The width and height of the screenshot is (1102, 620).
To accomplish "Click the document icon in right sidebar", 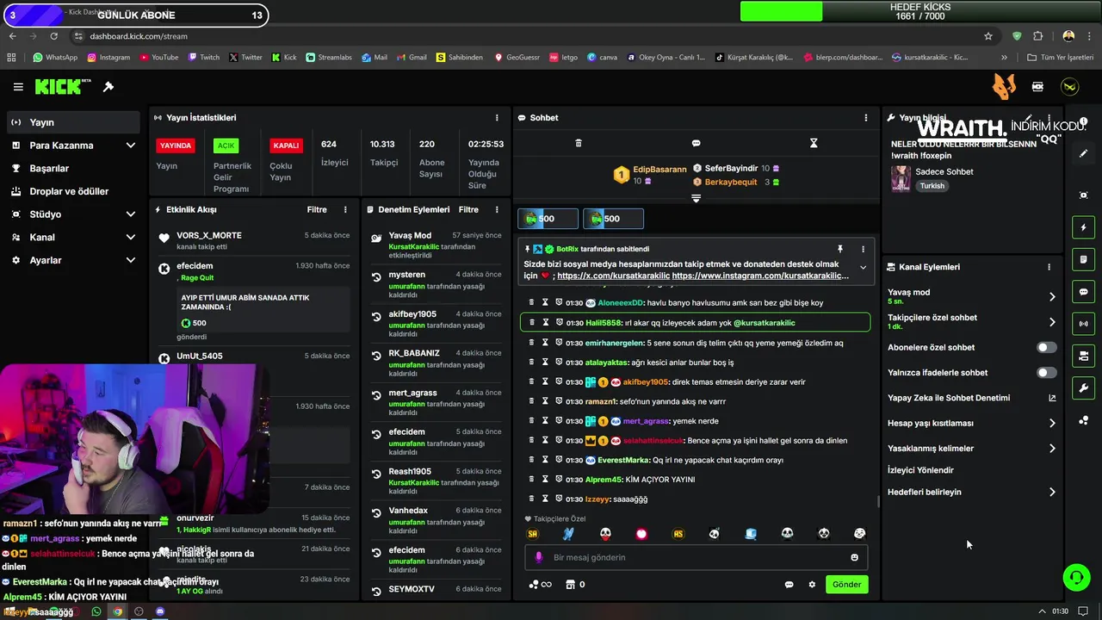I will 1084,259.
